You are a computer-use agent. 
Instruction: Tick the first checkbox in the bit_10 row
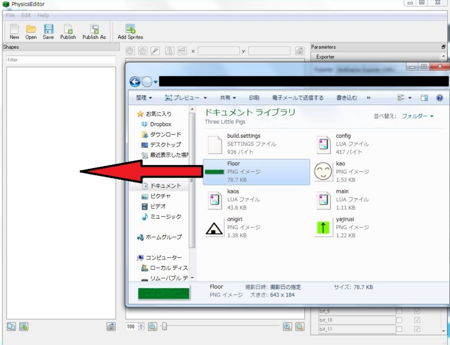[399, 320]
